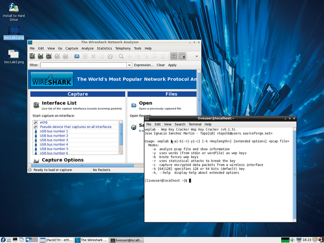Image resolution: width=324 pixels, height=243 pixels.
Task: Click the list capture interfaces toolbar icon
Action: pyautogui.click(x=32, y=56)
